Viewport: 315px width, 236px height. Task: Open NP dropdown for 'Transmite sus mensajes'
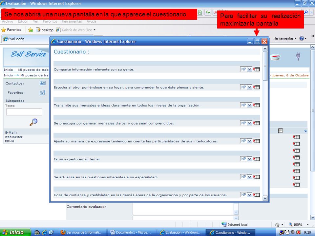(x=249, y=105)
